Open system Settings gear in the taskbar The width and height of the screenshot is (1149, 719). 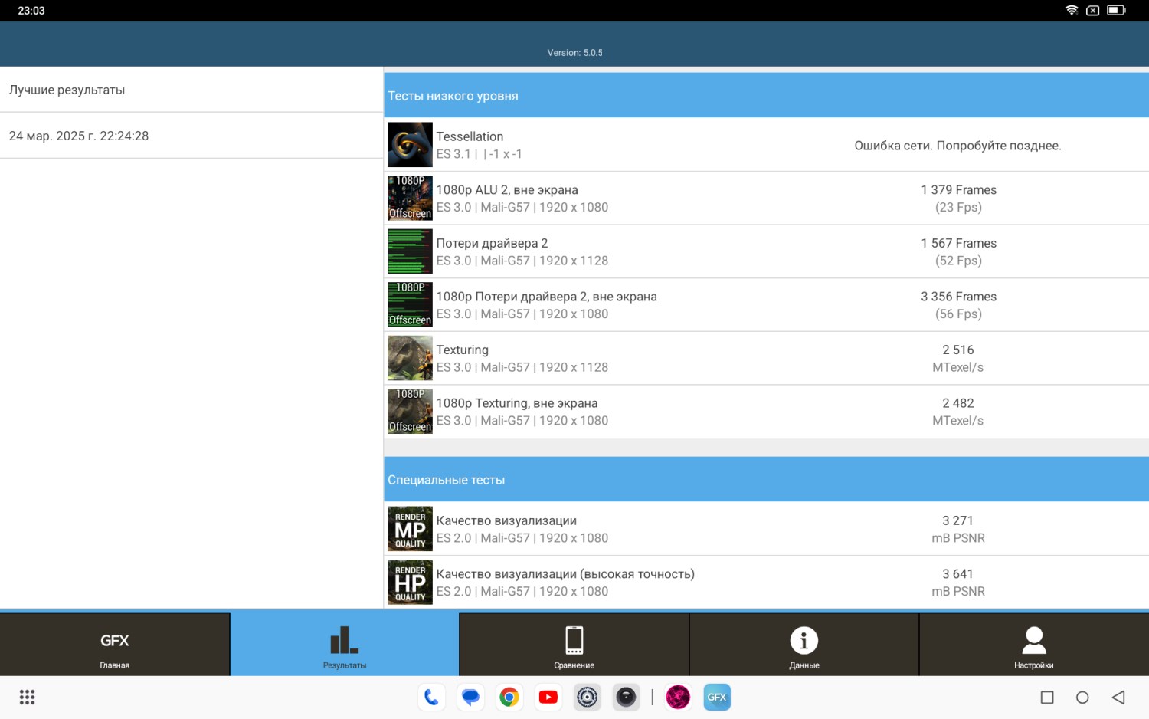(588, 698)
